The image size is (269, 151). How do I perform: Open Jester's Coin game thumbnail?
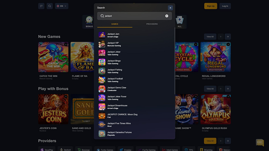click(x=53, y=109)
